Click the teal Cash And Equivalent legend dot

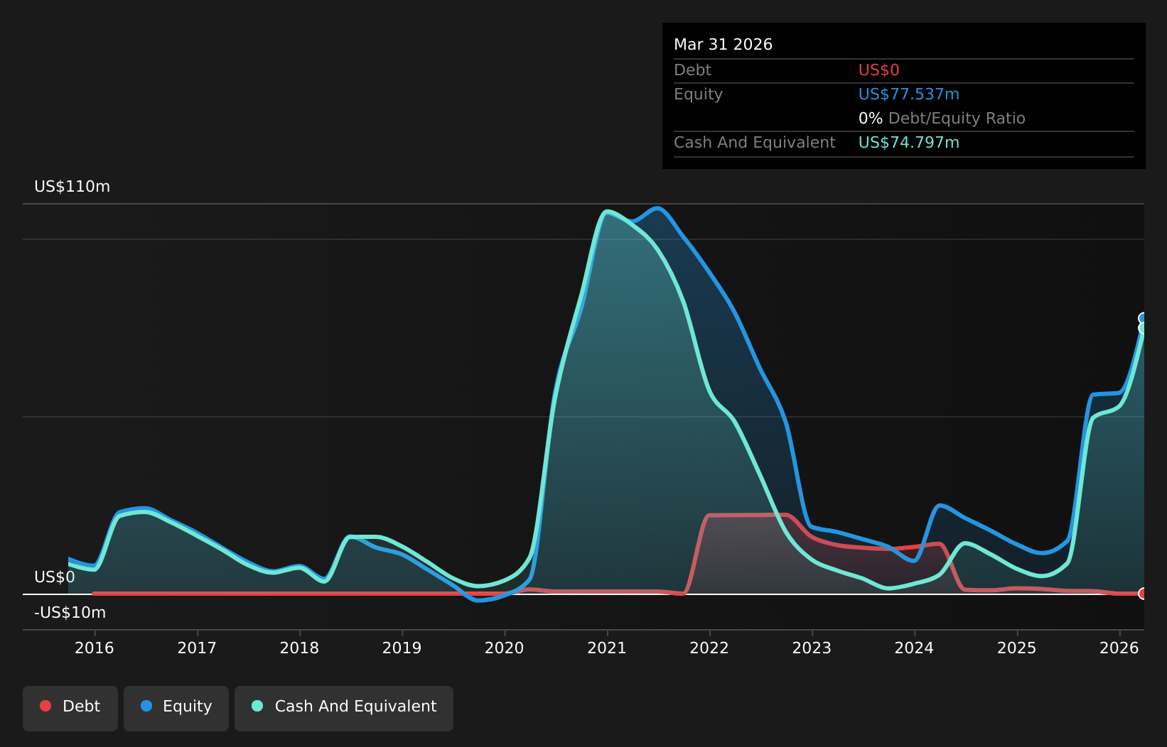(257, 706)
